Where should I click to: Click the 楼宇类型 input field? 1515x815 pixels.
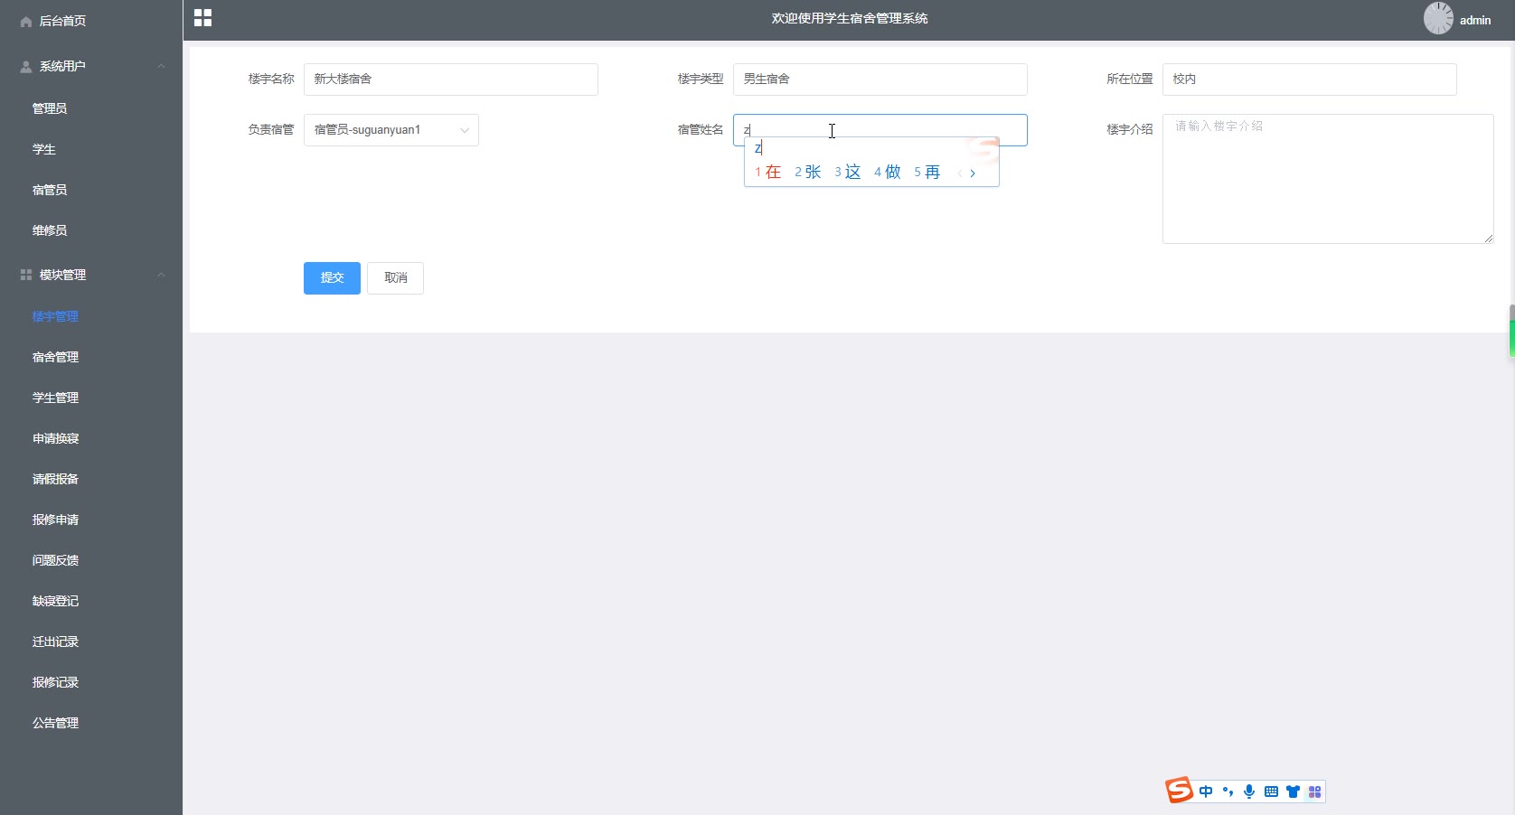880,80
